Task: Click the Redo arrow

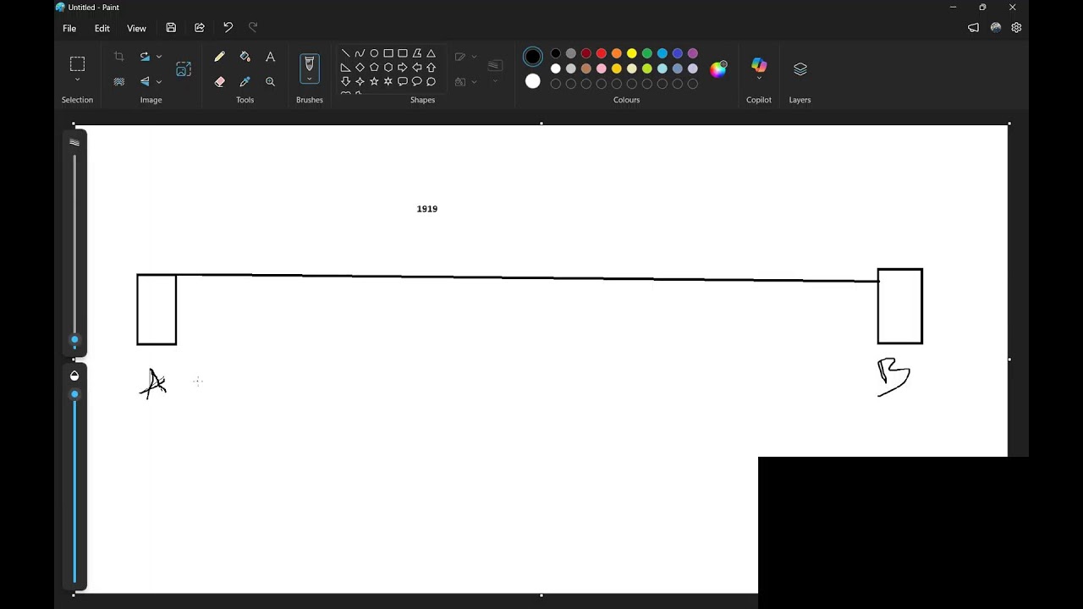Action: [253, 28]
